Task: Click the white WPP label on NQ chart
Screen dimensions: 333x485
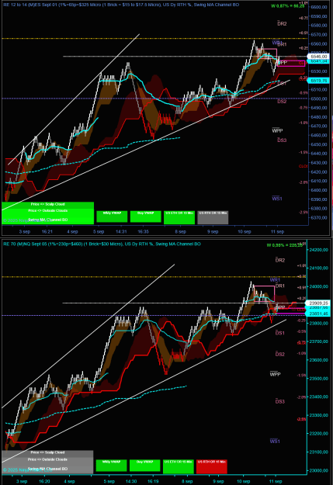Action: tap(275, 374)
